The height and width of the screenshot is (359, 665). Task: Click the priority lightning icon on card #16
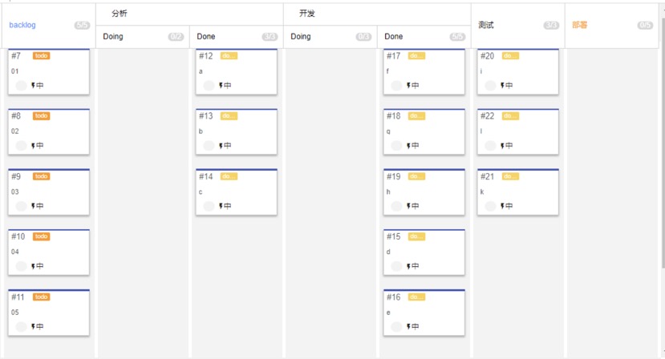[x=409, y=326]
